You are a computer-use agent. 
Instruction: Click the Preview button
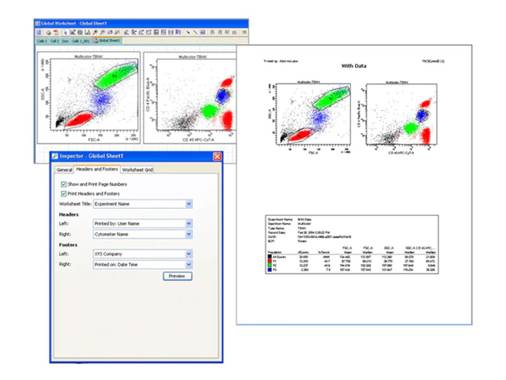click(x=177, y=276)
